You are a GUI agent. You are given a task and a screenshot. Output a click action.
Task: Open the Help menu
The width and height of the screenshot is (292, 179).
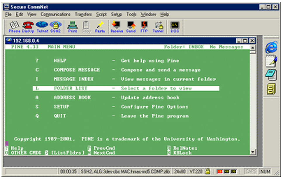(x=165, y=14)
